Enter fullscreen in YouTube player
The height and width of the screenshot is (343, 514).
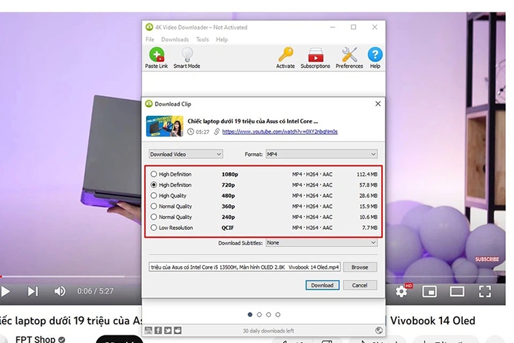[485, 291]
